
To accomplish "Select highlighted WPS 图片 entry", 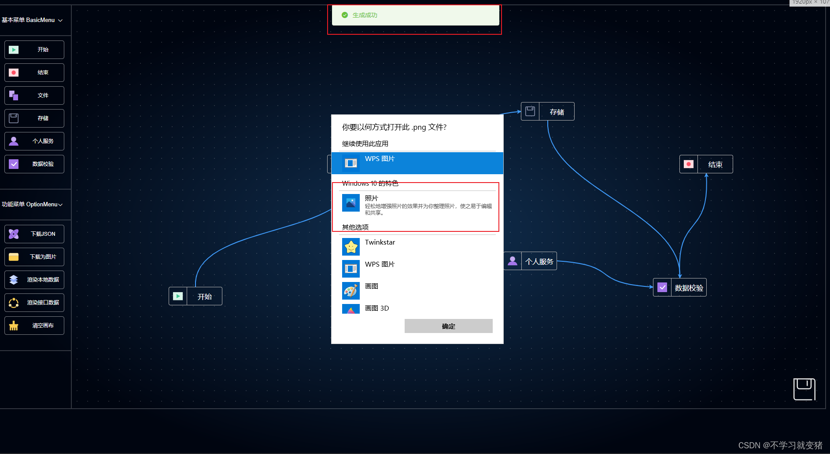I will click(x=417, y=163).
